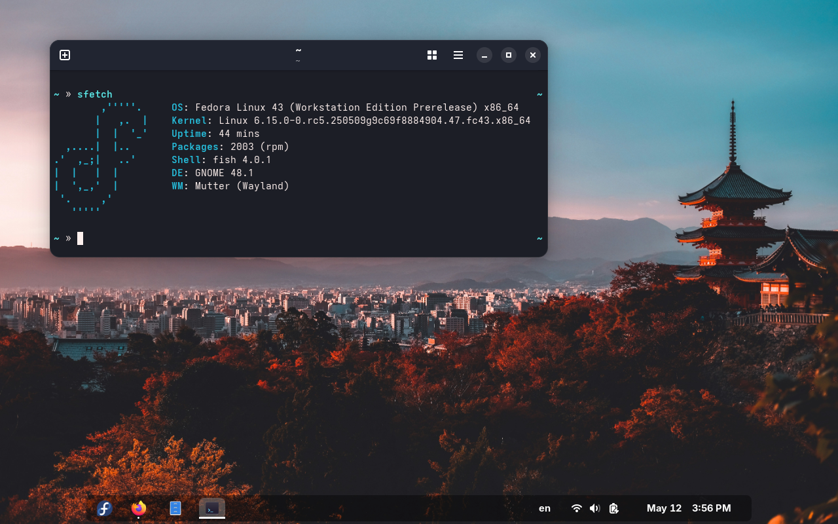
Task: Click the sfetch command text
Action: click(95, 94)
